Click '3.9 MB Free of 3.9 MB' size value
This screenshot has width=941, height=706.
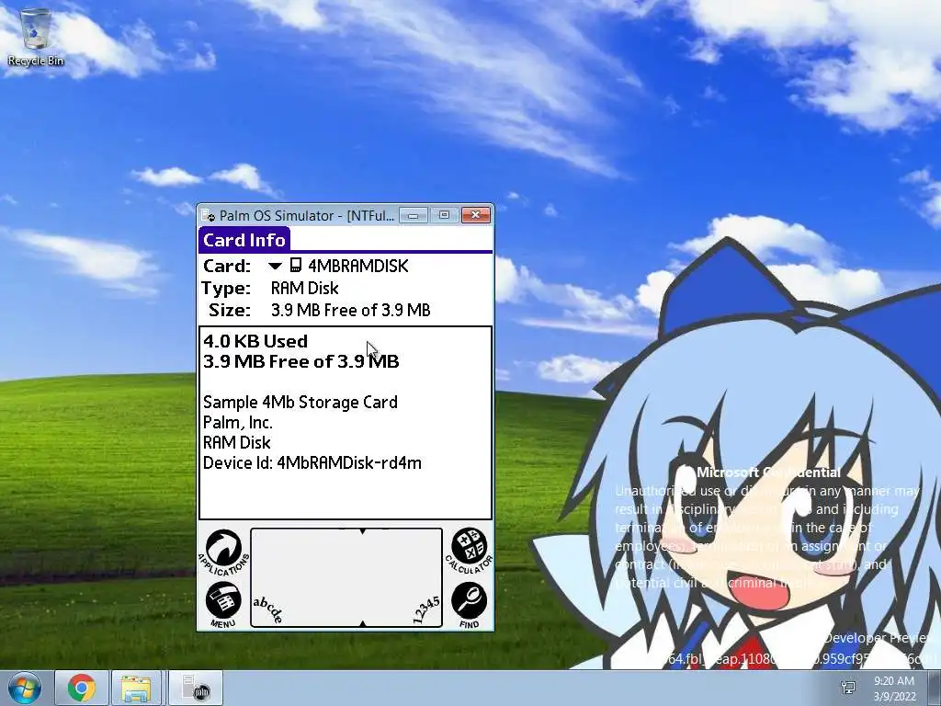pos(350,311)
